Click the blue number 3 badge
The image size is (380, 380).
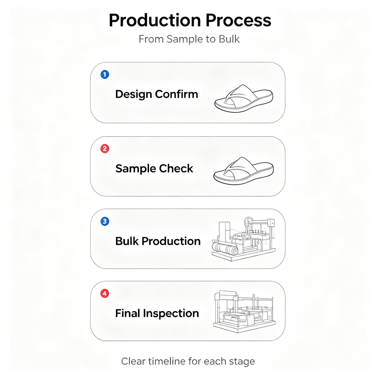[104, 221]
